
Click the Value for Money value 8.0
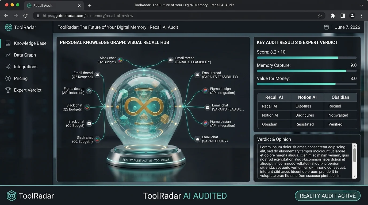point(353,78)
